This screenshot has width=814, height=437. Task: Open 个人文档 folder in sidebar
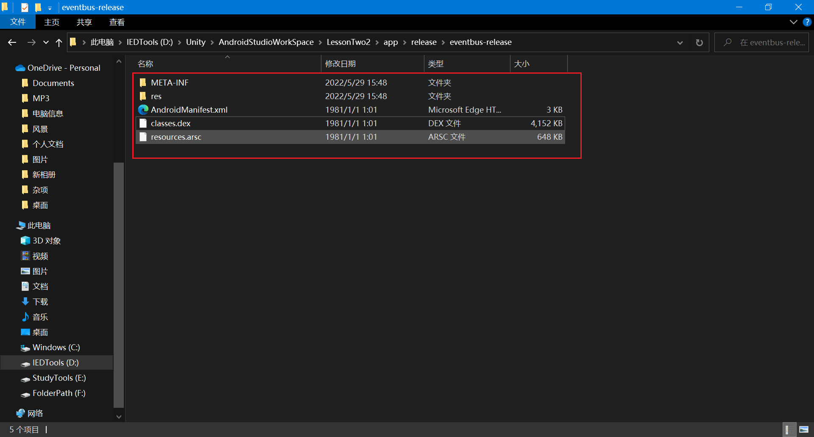(42, 144)
